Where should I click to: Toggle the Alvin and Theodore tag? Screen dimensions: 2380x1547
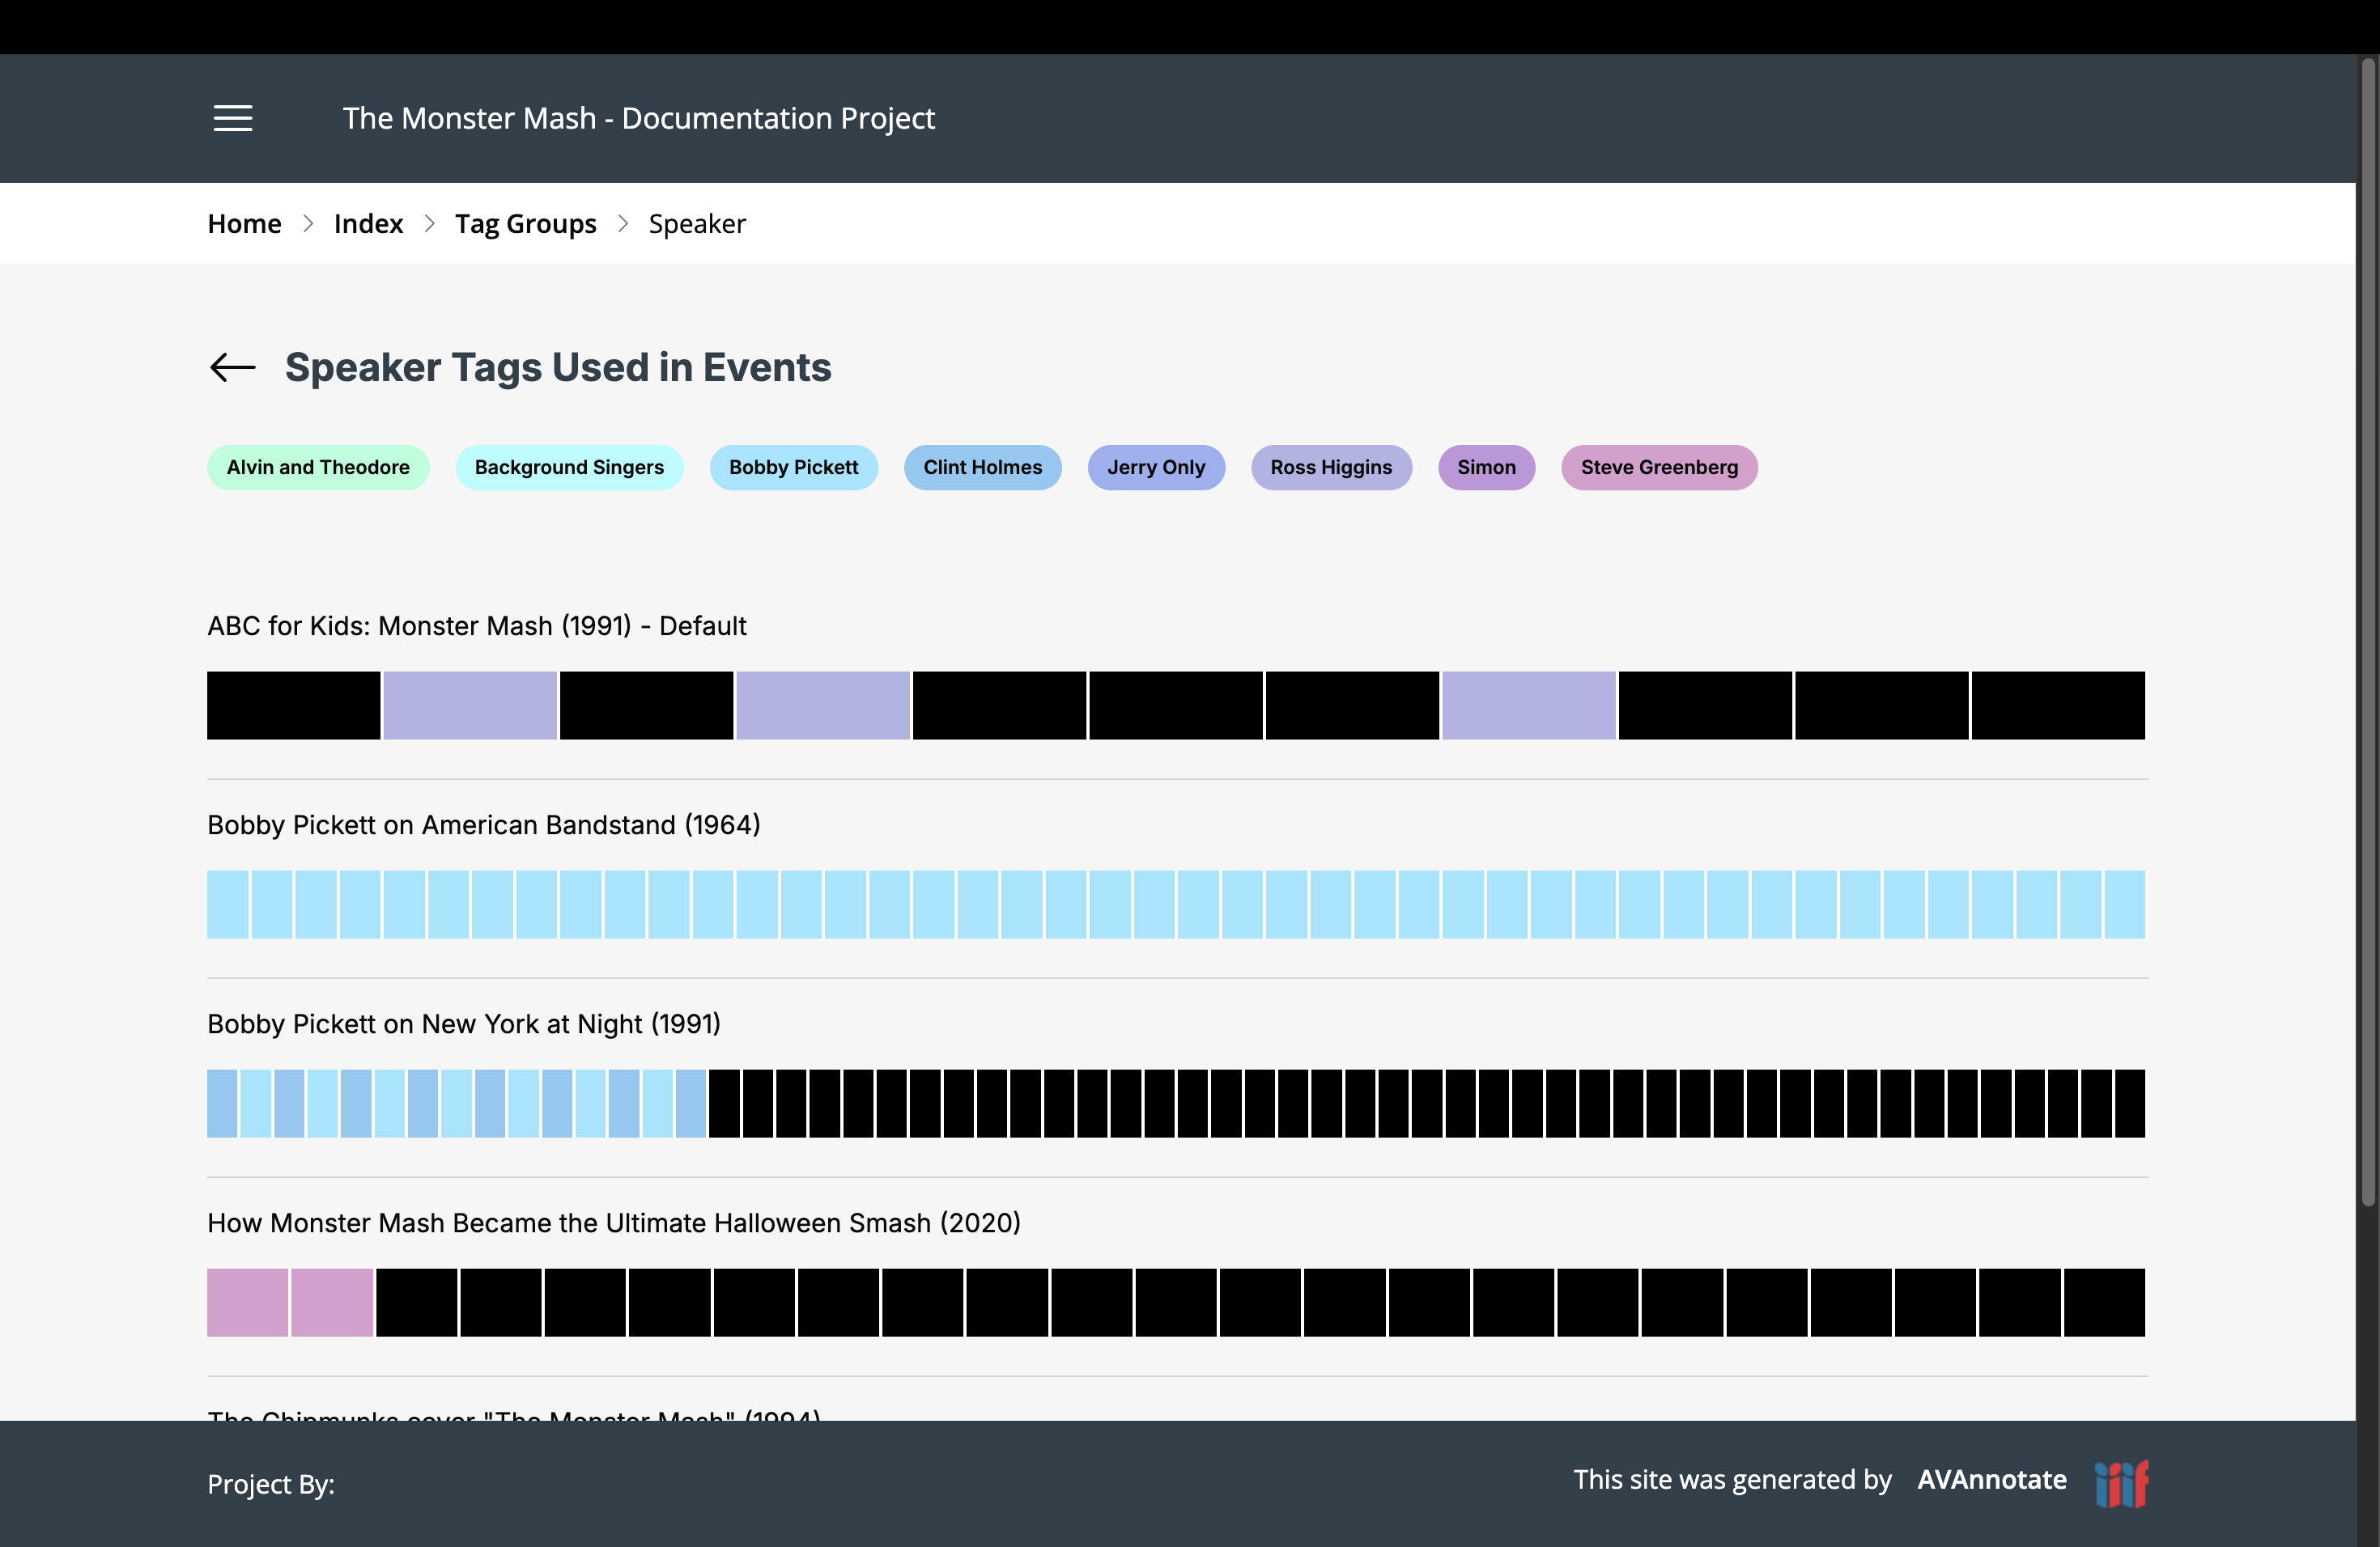[318, 468]
